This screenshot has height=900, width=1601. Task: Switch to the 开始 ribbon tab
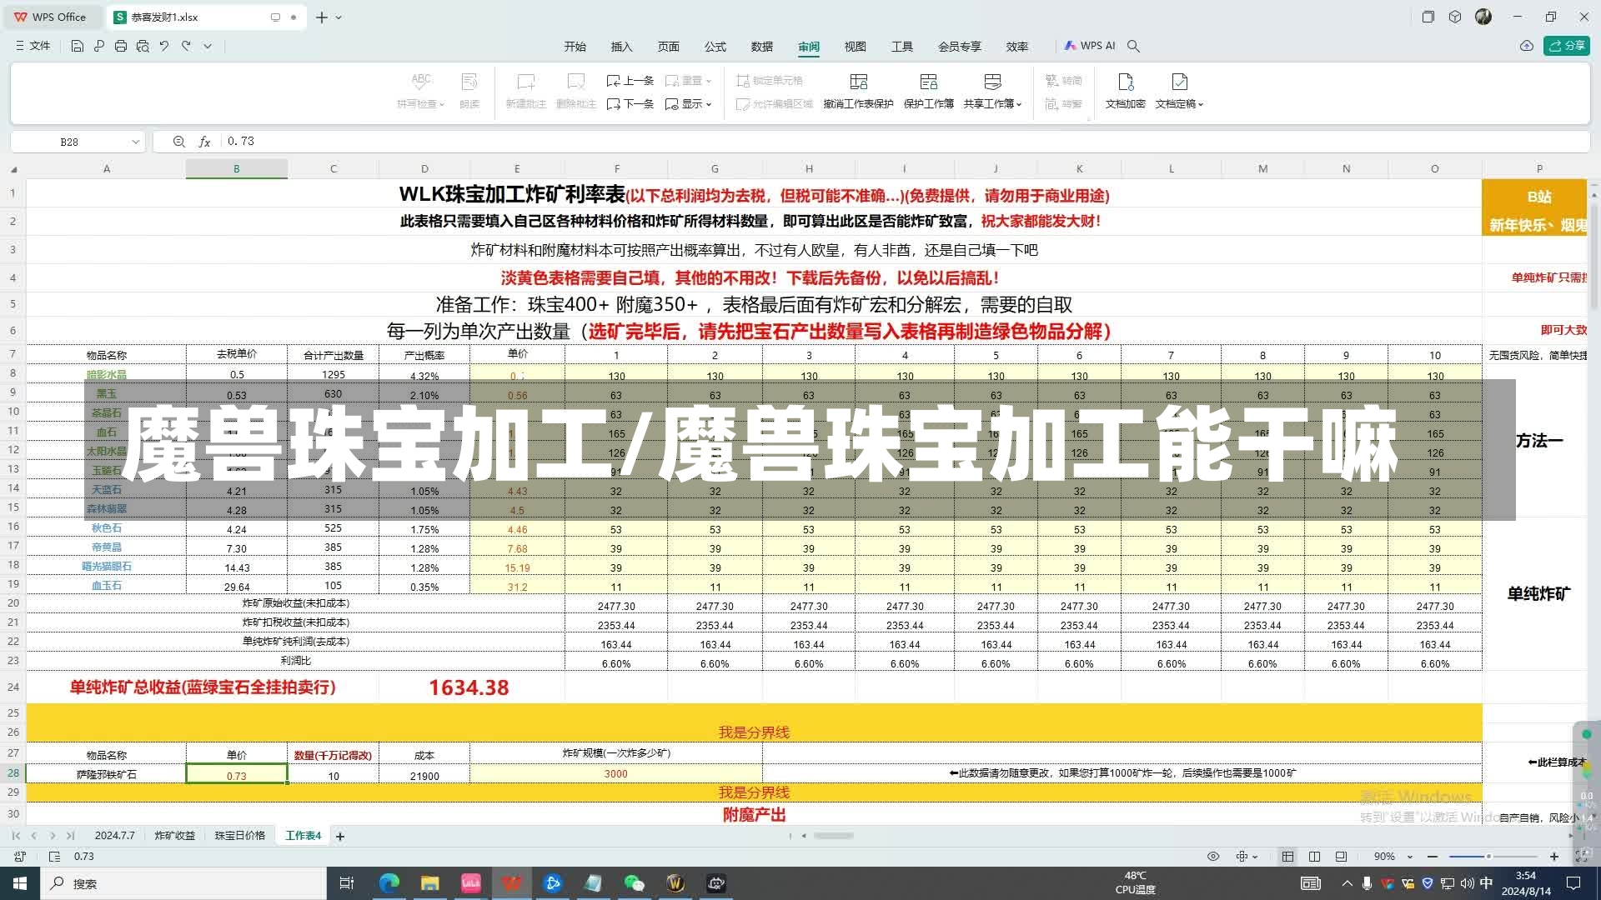point(575,46)
